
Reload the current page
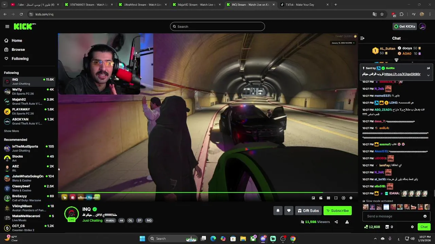[x=21, y=14]
